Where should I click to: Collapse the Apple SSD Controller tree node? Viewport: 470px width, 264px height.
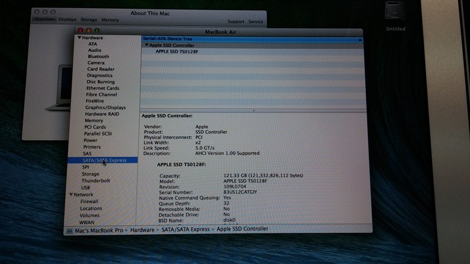point(147,45)
